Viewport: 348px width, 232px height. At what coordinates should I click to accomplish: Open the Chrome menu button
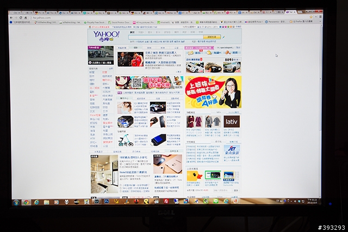point(320,17)
